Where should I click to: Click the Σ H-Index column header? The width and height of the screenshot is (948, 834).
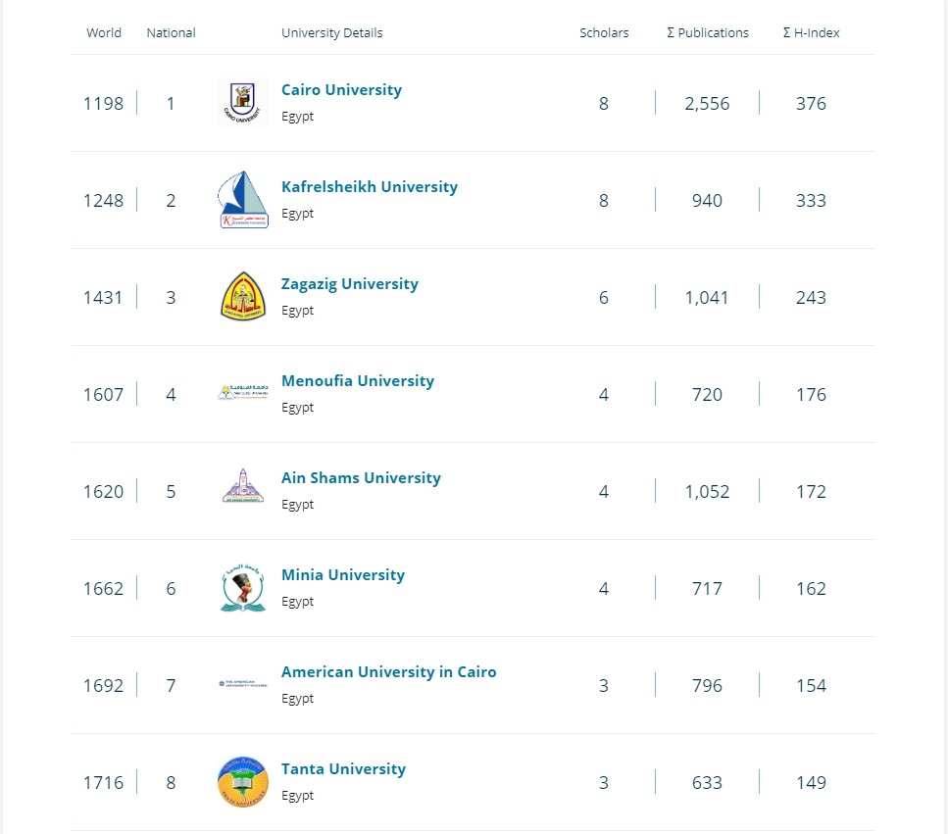(812, 32)
